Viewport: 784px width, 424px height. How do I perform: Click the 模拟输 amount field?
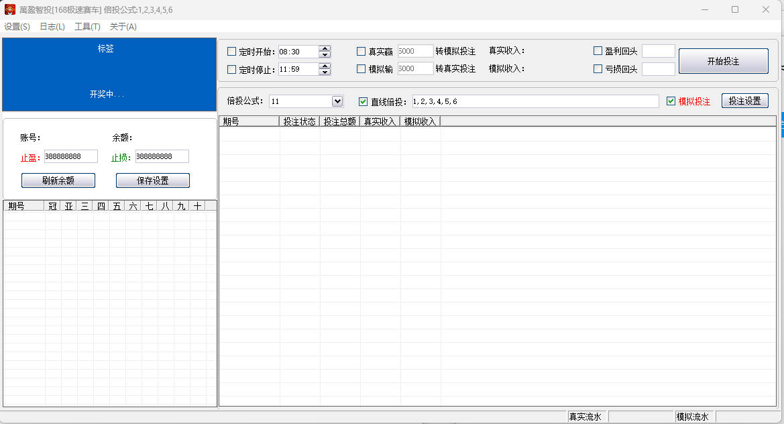[415, 68]
